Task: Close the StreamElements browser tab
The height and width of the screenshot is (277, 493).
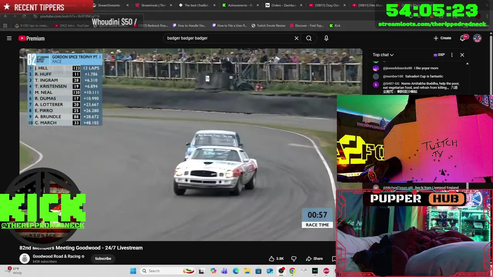Action: click(127, 5)
